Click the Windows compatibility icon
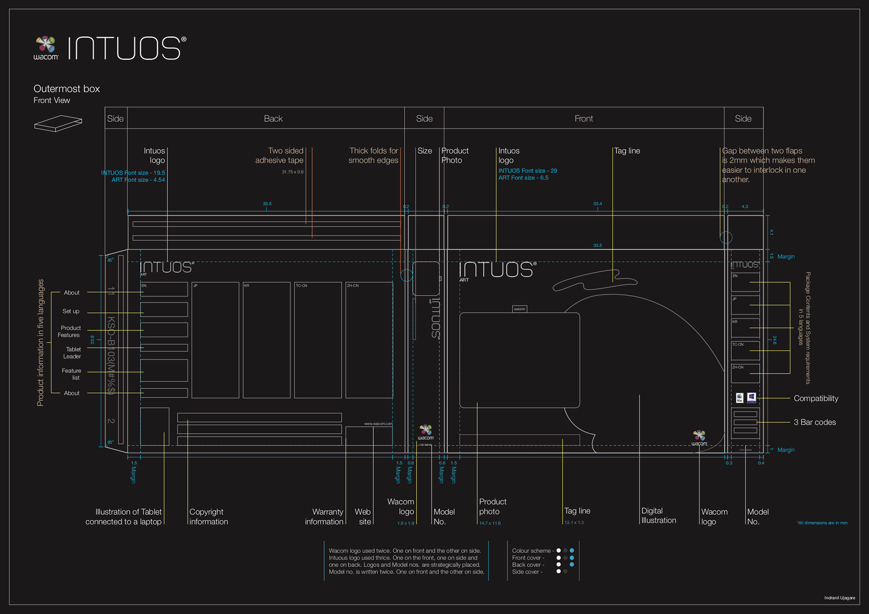Viewport: 869px width, 614px height. (x=751, y=397)
